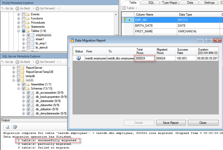This screenshot has height=150, width=223.
Task: Click Go Forward icon in SQL Server Metadata Explorer
Action: [x=37, y=62]
